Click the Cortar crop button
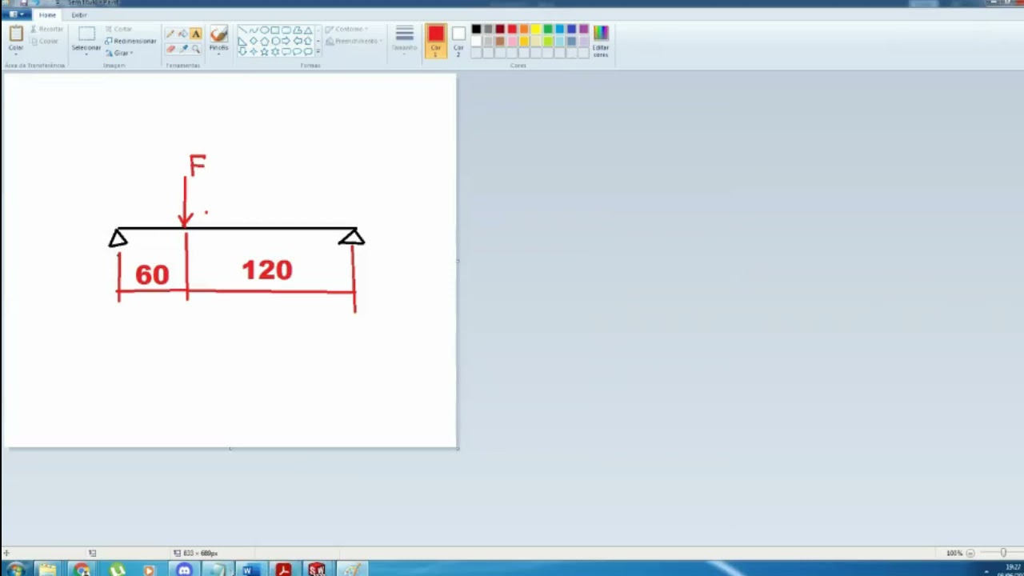1024x576 pixels. tap(118, 29)
